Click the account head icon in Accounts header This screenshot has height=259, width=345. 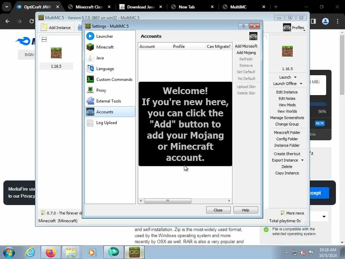click(x=253, y=36)
